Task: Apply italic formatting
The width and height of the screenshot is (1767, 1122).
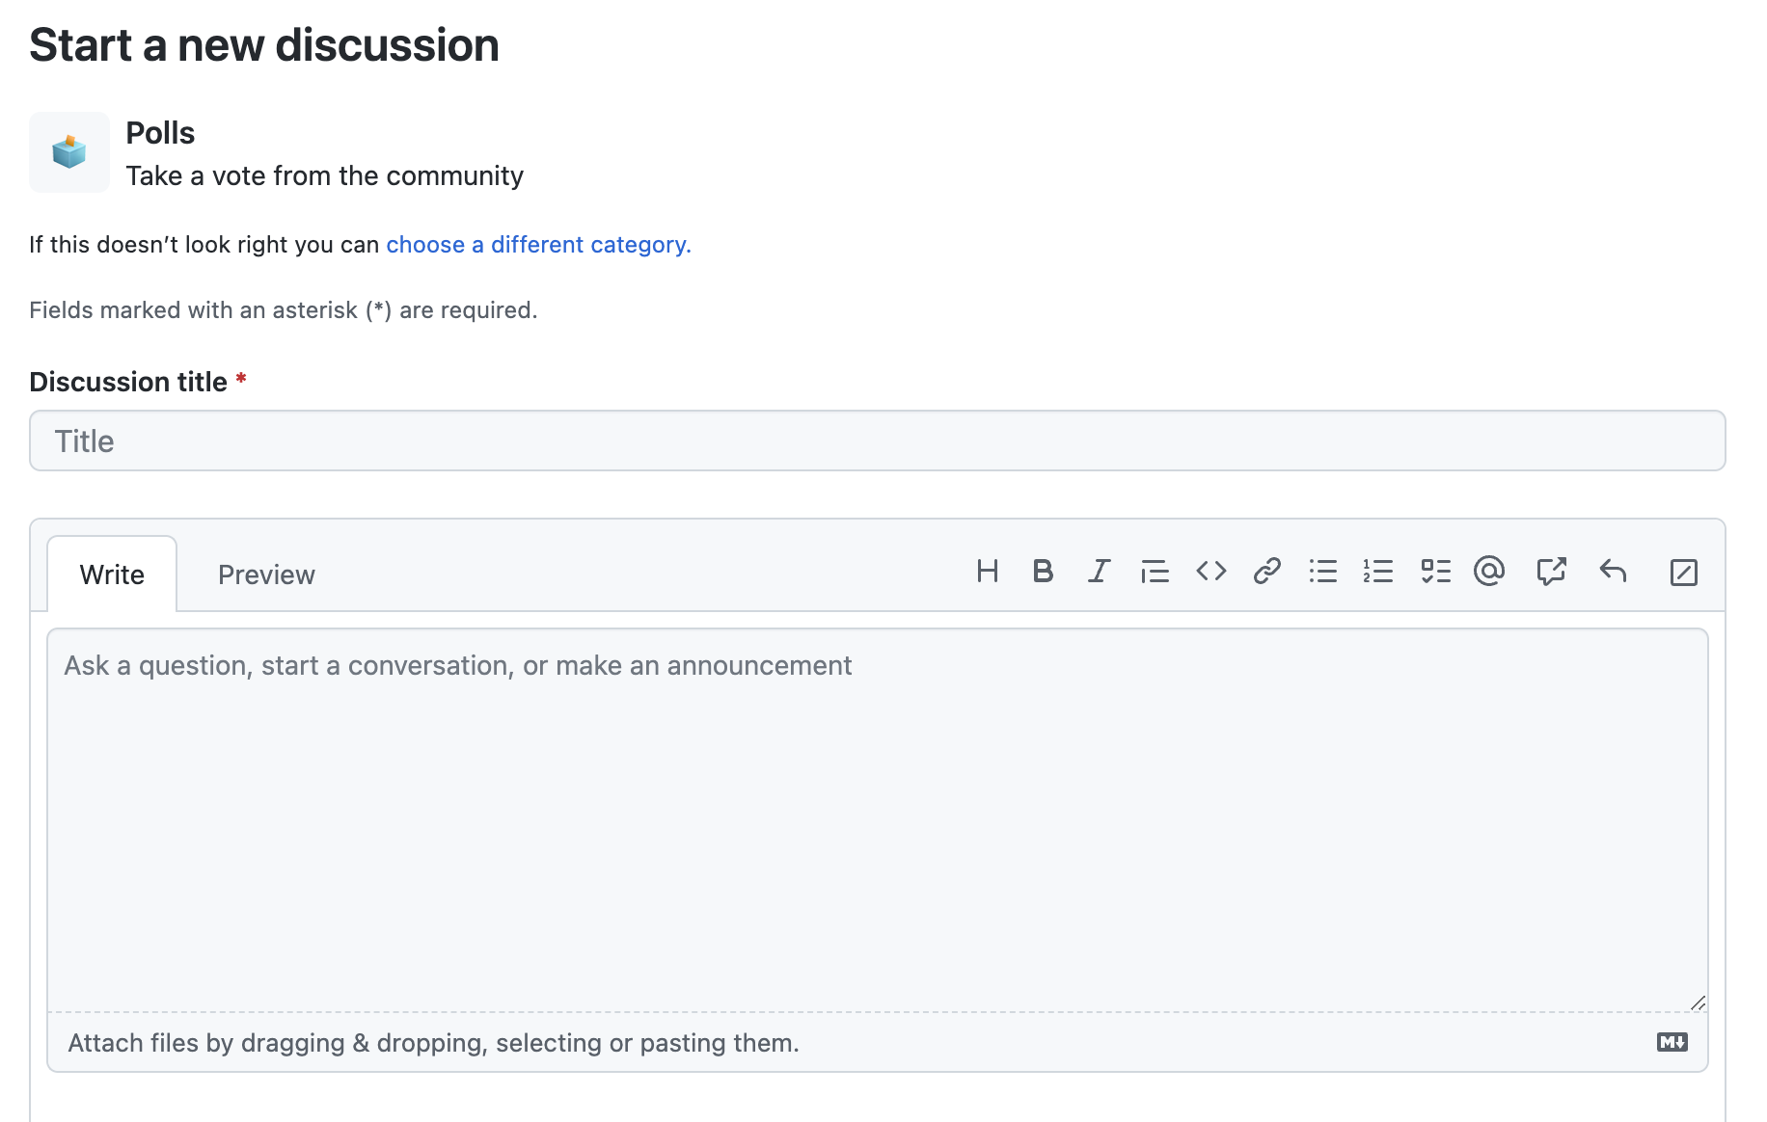Action: pyautogui.click(x=1099, y=571)
